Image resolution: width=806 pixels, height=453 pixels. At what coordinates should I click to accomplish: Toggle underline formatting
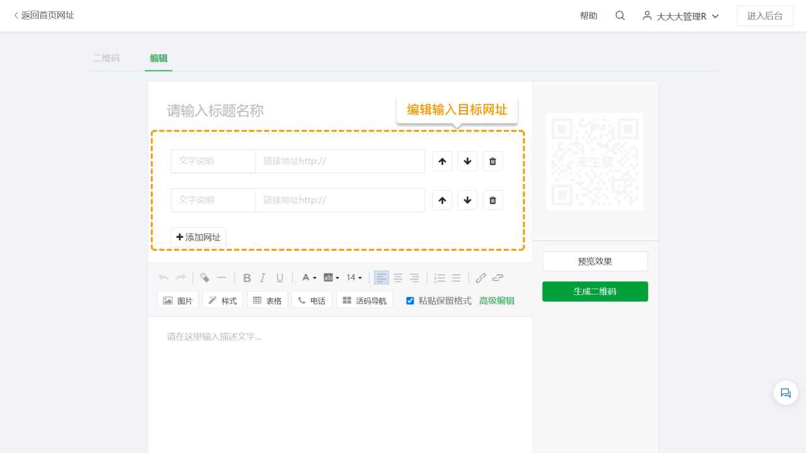(280, 277)
